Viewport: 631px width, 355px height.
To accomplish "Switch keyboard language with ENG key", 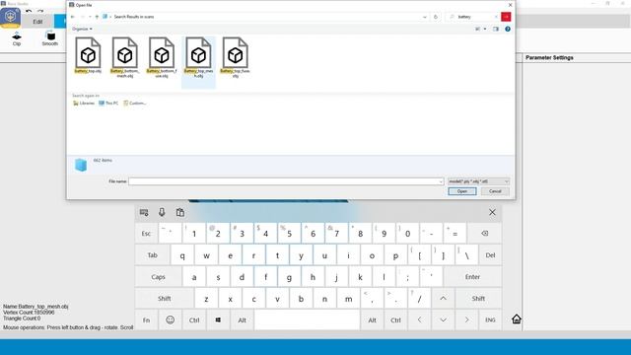I will coord(490,319).
